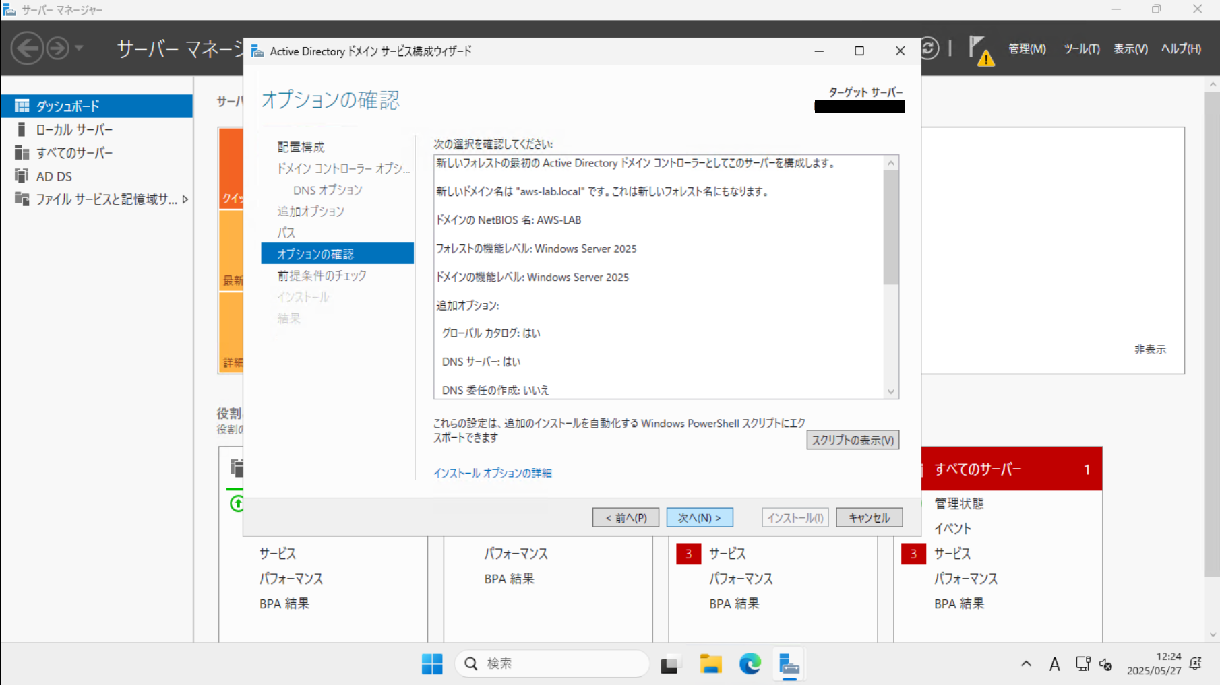
Task: Click the red 3 badge in すべてのサーバー tile
Action: click(x=913, y=554)
